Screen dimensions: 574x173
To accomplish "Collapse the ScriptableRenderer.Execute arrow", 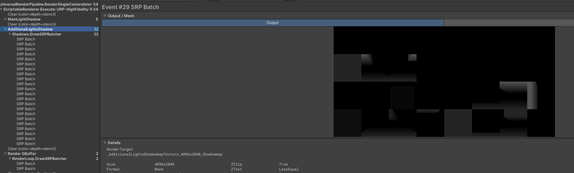I will [x=1, y=9].
